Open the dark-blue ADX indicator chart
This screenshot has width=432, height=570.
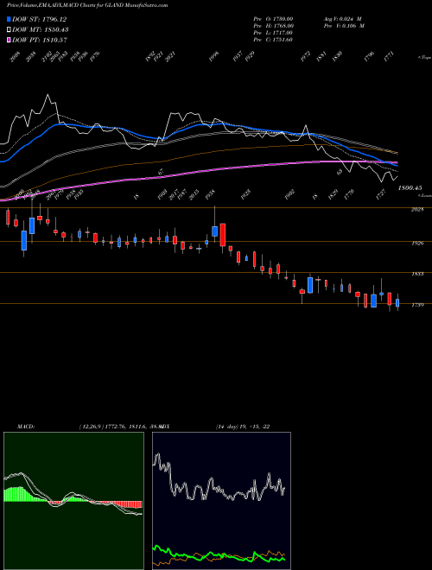tap(221, 501)
